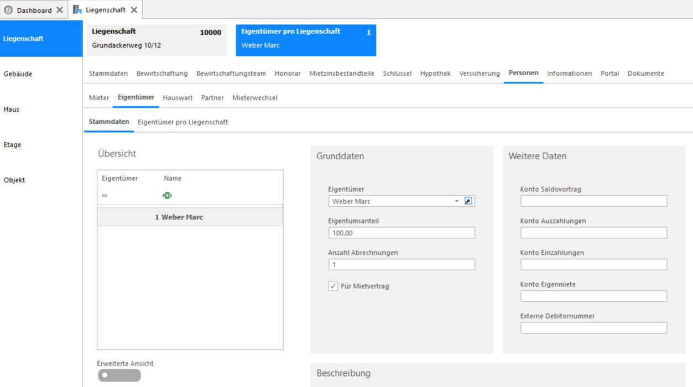
Task: Select the Objekt sidebar item
Action: (14, 180)
